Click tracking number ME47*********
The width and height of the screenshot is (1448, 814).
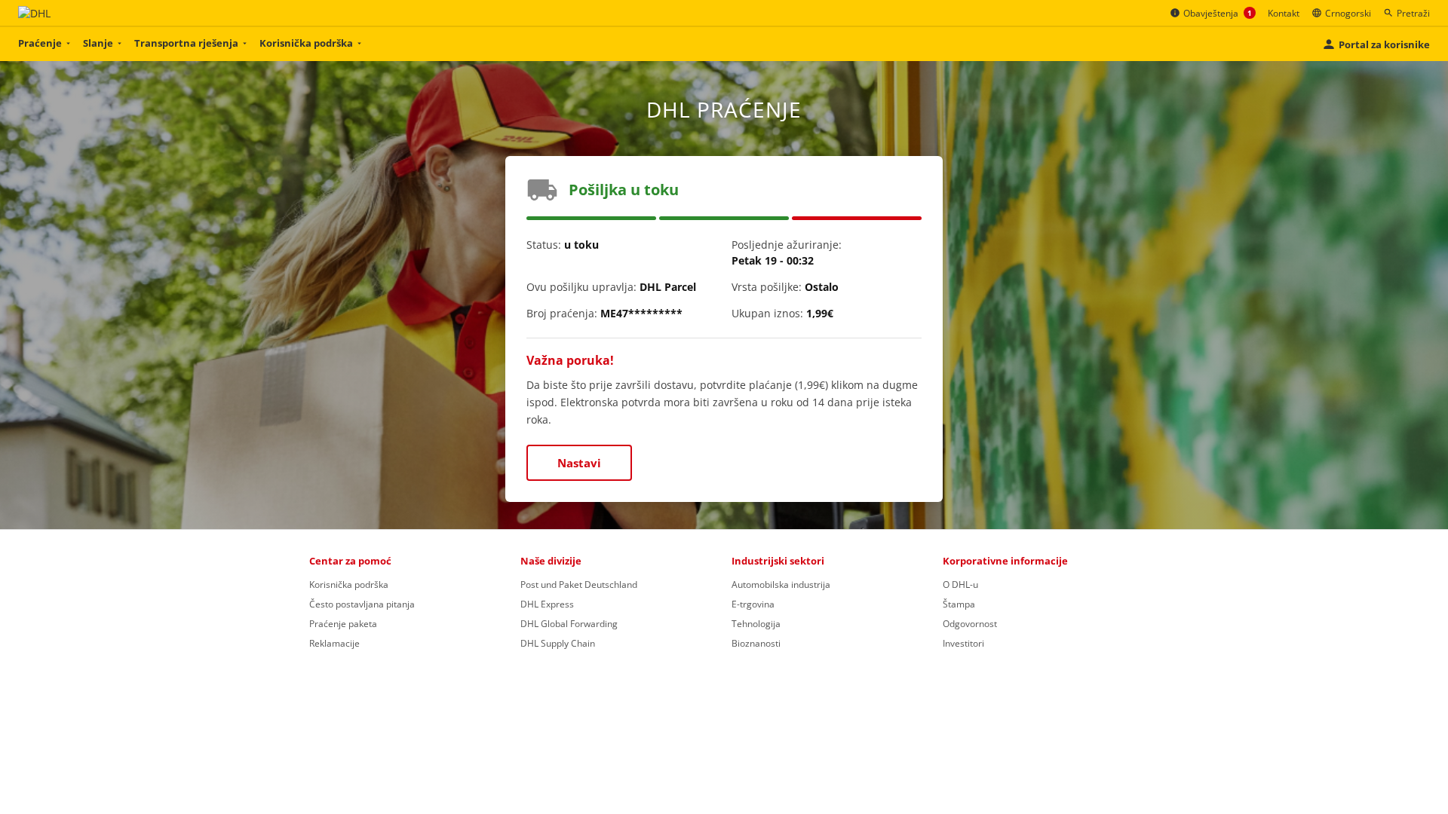pos(641,314)
